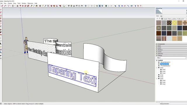The image size is (187, 105).
Task: Activate the Move tool
Action: 23,6
